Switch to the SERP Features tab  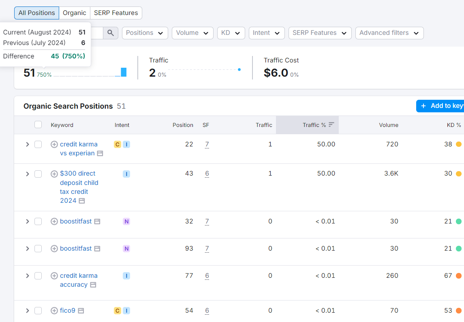(x=116, y=13)
